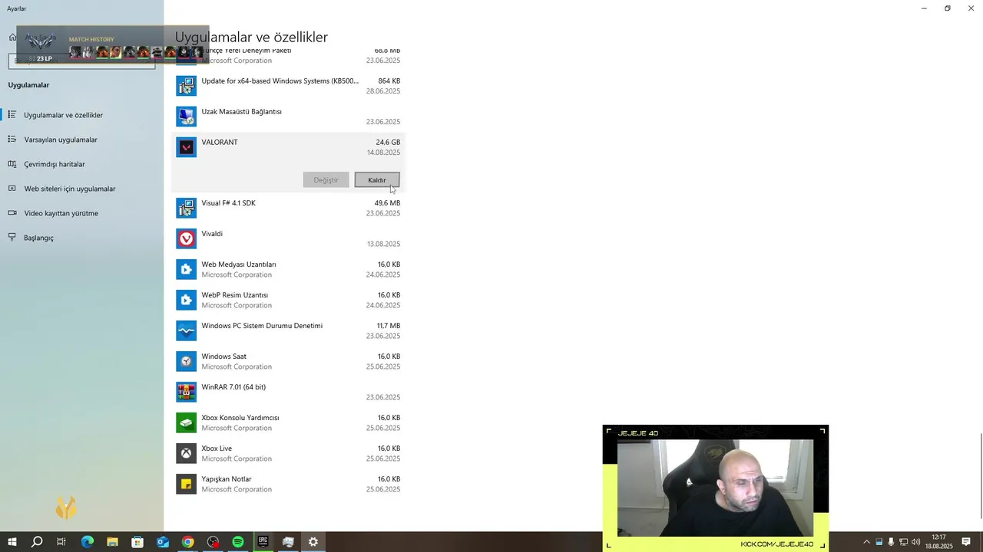Screen dimensions: 983x552
Task: Select the WebP Resim Uzantısı entry
Action: (x=288, y=300)
